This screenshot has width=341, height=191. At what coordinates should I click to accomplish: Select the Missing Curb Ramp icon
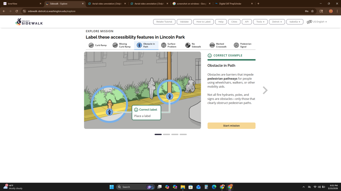(115, 45)
